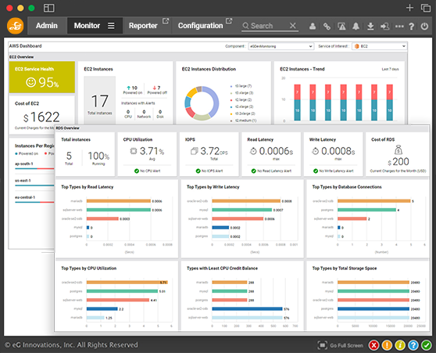Screen dimensions: 436x353
Task: Open the Admin tab
Action: click(x=47, y=26)
